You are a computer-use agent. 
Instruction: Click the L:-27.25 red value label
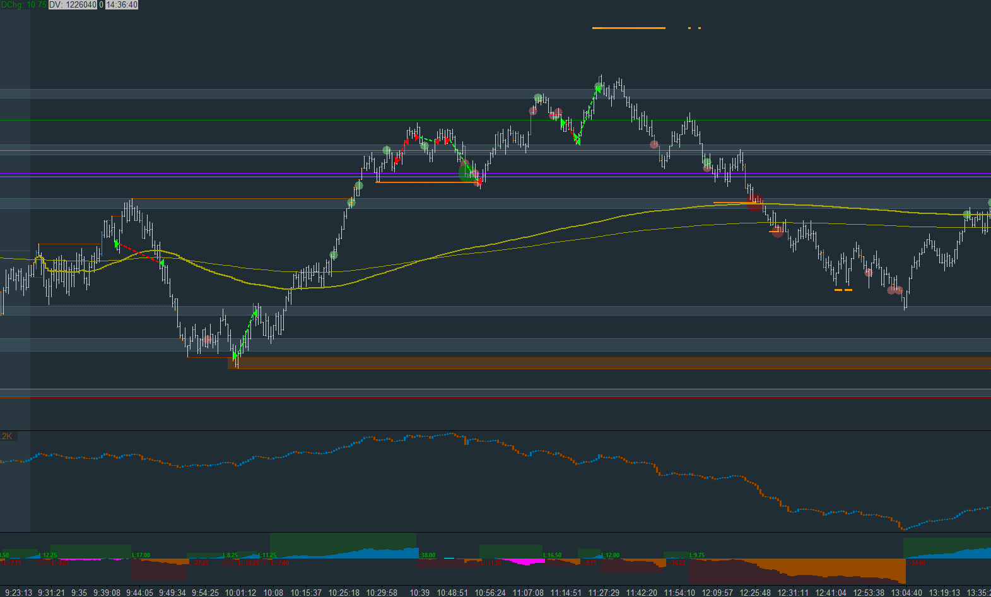click(199, 562)
